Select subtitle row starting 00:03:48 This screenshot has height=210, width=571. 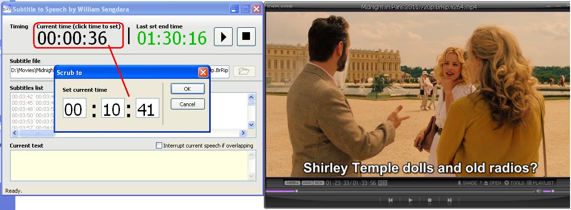click(x=33, y=109)
